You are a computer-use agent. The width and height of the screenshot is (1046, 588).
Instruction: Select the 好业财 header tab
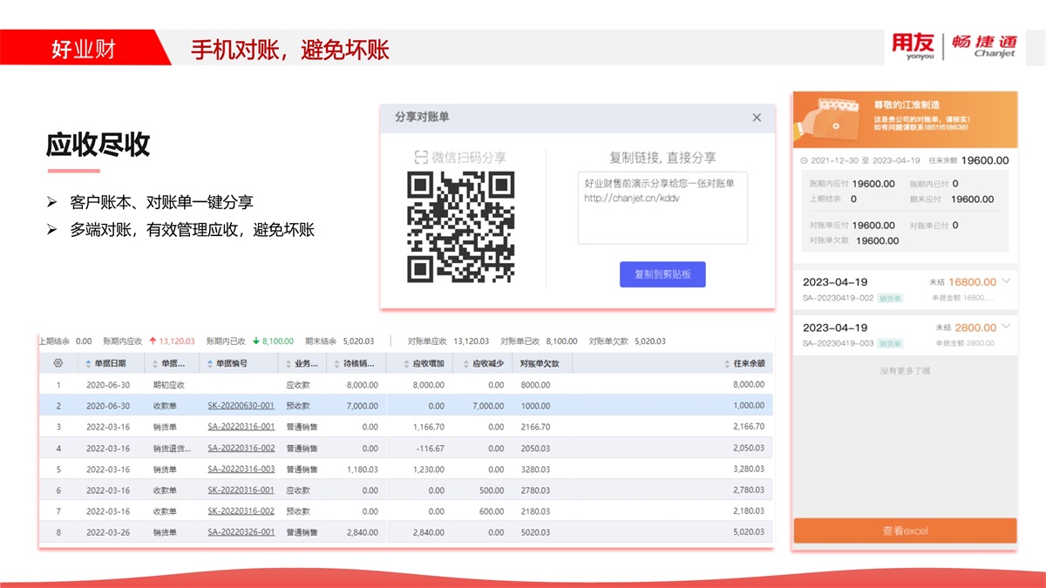coord(84,48)
